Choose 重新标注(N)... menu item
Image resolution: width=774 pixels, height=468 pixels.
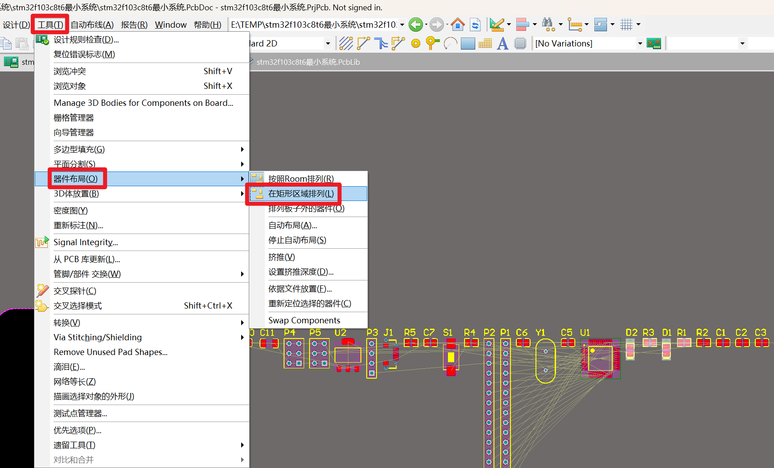click(142, 225)
